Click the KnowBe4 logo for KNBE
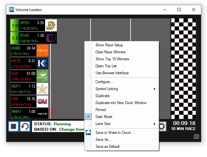 42,50
